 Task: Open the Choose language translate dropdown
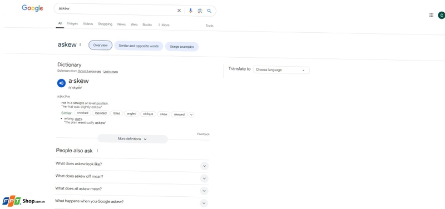click(x=281, y=70)
